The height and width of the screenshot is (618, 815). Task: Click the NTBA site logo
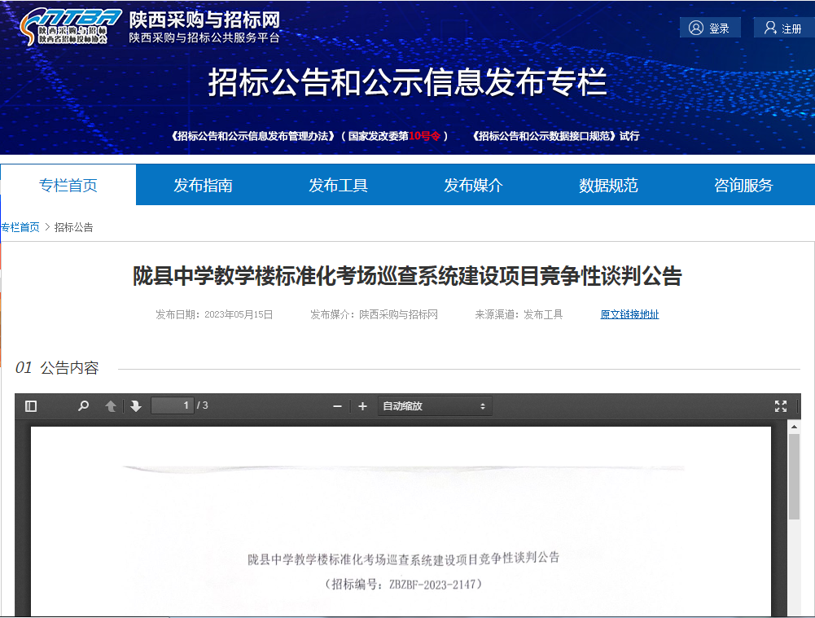[71, 27]
